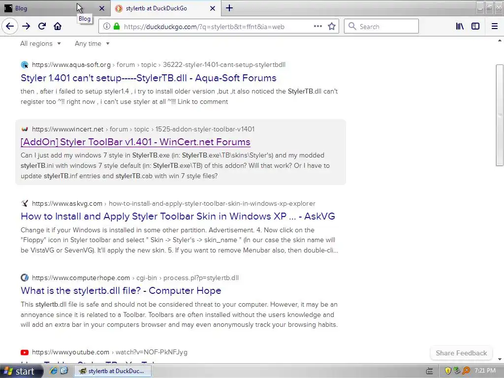
Task: Open the Library icon in toolbar
Action: [460, 27]
